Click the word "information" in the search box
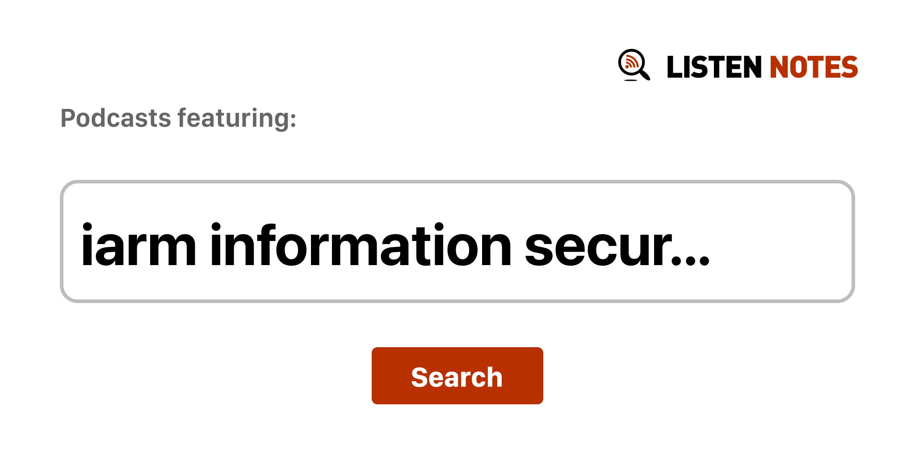The width and height of the screenshot is (915, 457). coord(361,246)
